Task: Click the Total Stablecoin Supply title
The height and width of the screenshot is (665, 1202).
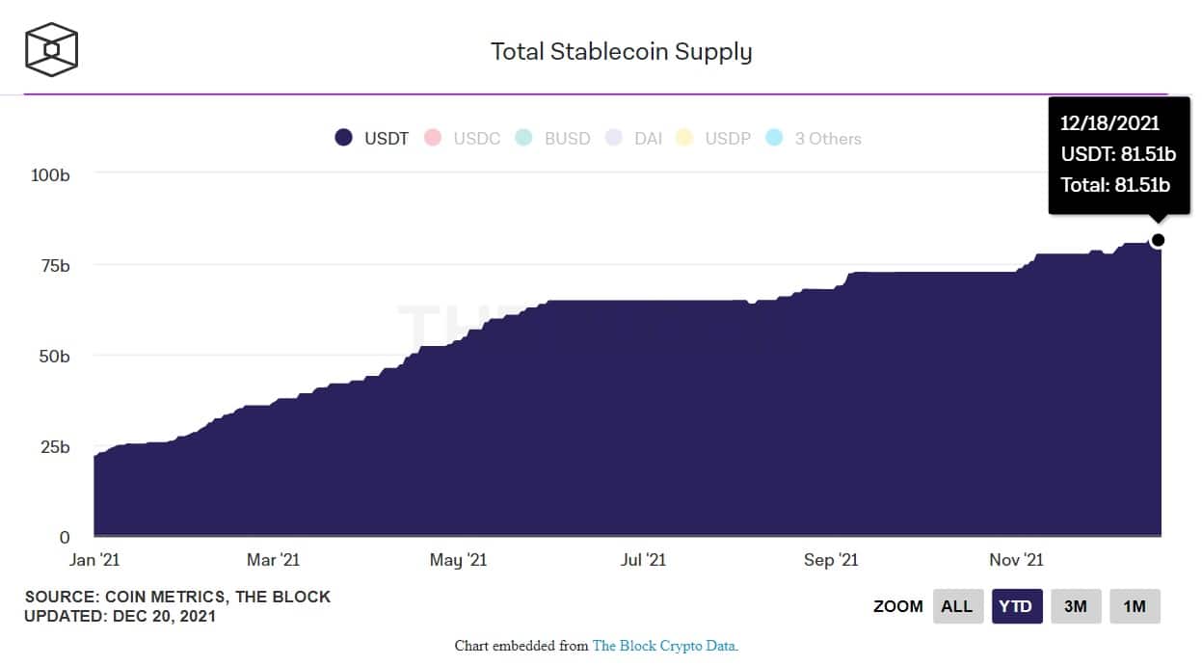Action: click(x=621, y=51)
